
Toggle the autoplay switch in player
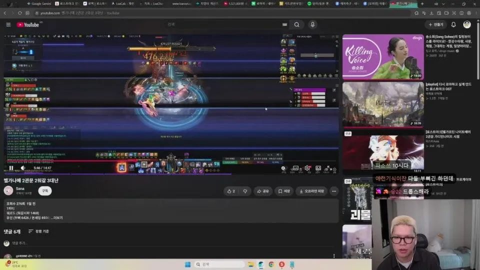(283, 168)
